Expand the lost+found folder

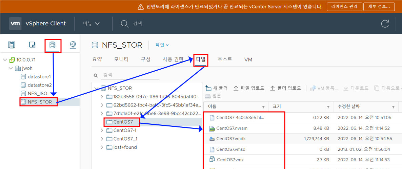[102, 147]
